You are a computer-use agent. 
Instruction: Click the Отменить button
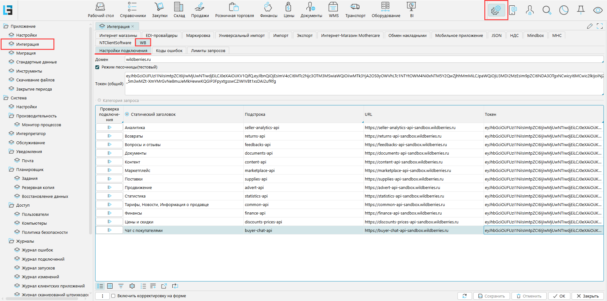tap(529, 296)
